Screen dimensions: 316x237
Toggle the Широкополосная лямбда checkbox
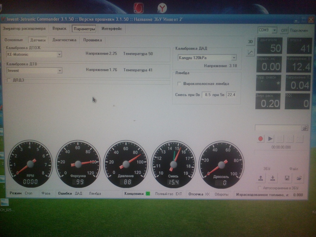point(179,83)
